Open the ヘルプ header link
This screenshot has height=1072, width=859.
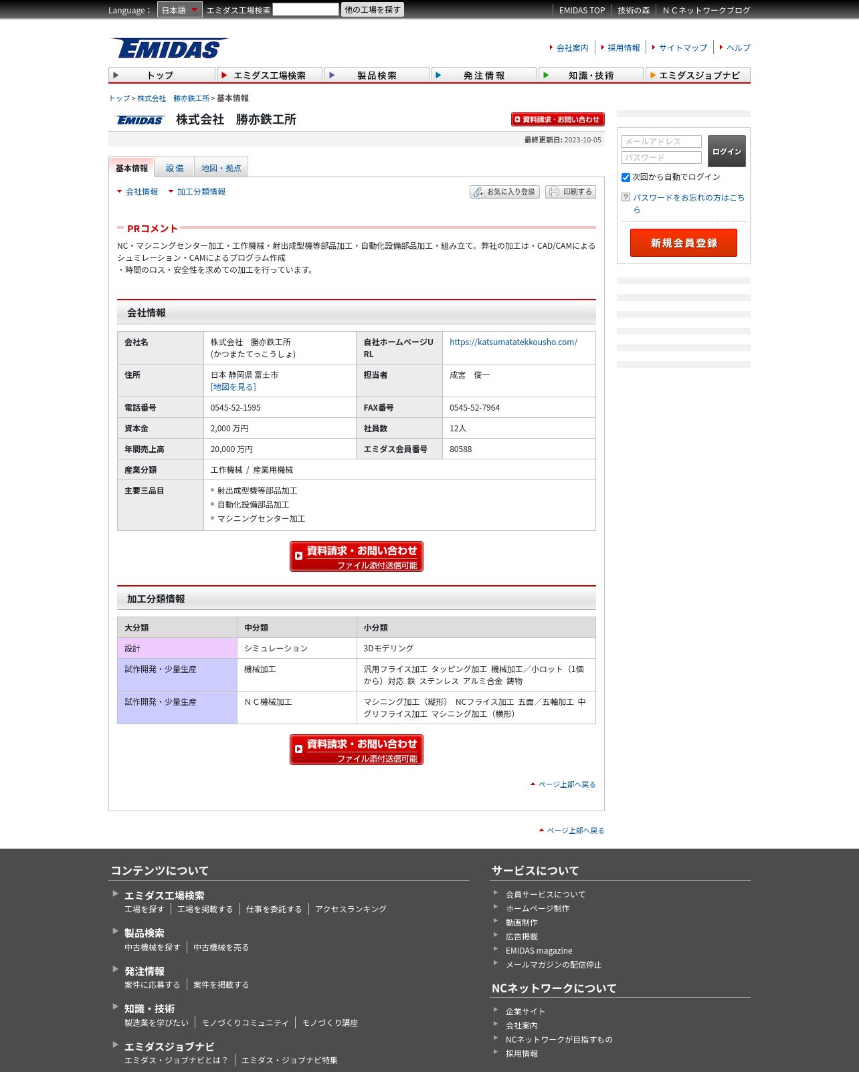[x=739, y=47]
